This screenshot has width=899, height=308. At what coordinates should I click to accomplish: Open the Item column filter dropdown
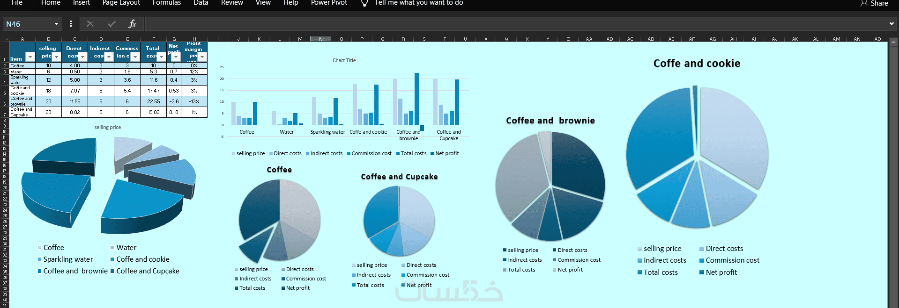coord(30,57)
